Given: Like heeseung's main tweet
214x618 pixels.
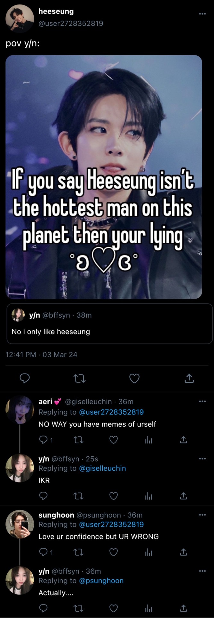Looking at the screenshot, I should click(134, 379).
